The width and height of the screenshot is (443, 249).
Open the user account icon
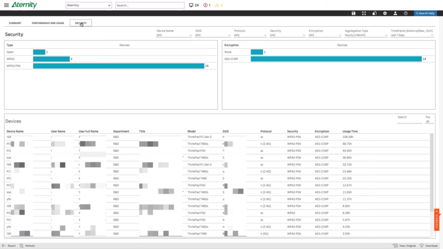[395, 13]
